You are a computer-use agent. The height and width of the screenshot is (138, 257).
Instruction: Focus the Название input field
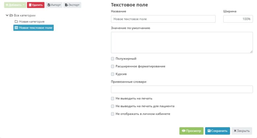pos(163,19)
